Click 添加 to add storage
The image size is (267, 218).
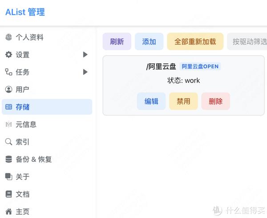(149, 41)
